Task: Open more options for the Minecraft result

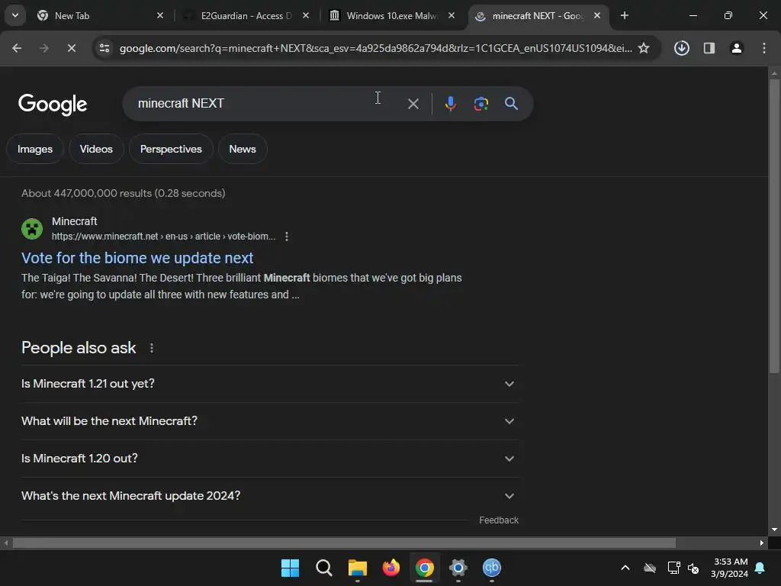Action: click(x=287, y=237)
